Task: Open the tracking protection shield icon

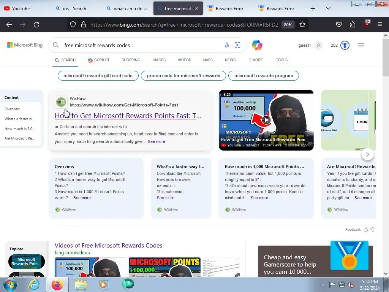Action: point(73,25)
